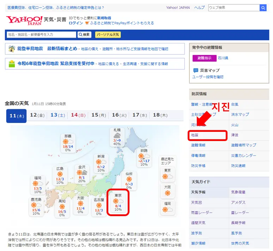273x251 pixels.
Task: Click the 検索 location search button
Action: pos(84,35)
